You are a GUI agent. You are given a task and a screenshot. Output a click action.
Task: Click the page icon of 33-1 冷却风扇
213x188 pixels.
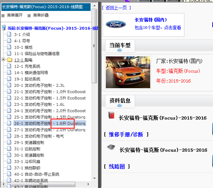tap(9, 161)
